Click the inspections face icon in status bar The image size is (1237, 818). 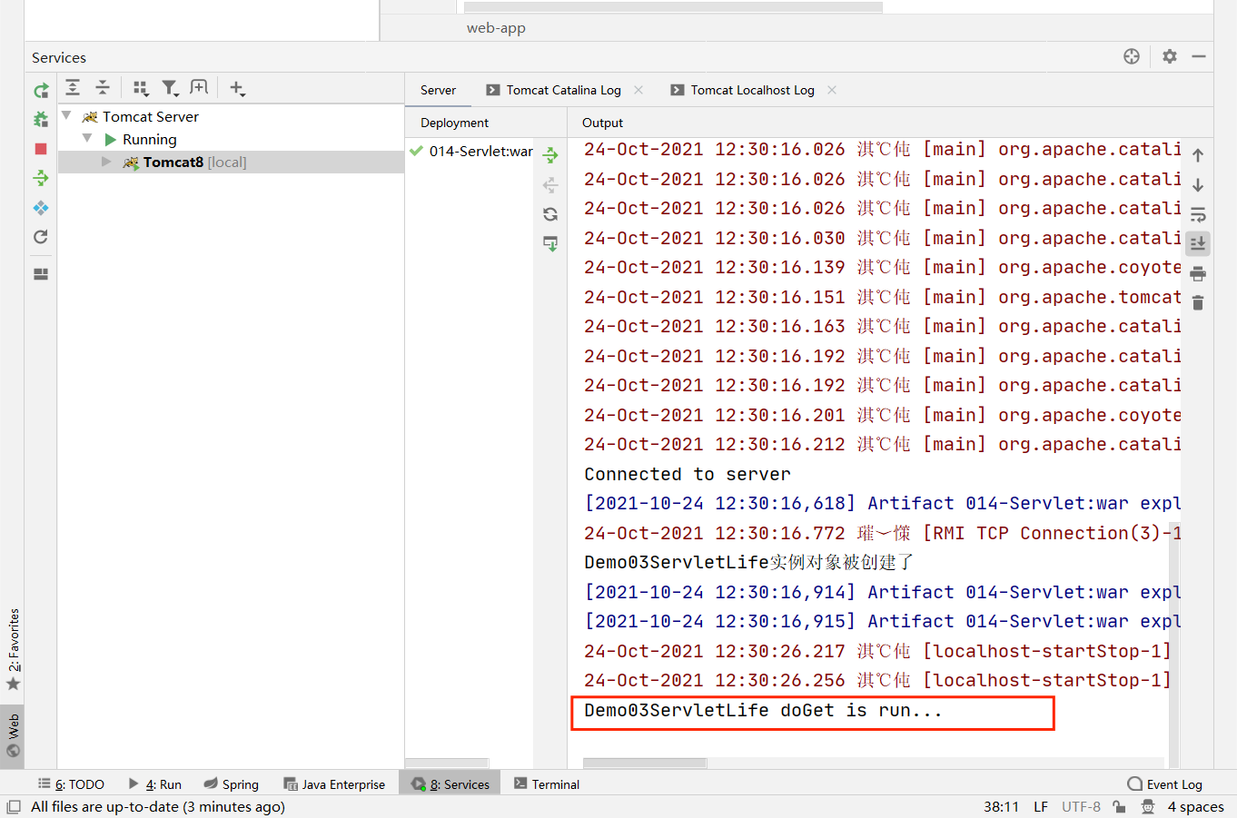[x=1148, y=806]
